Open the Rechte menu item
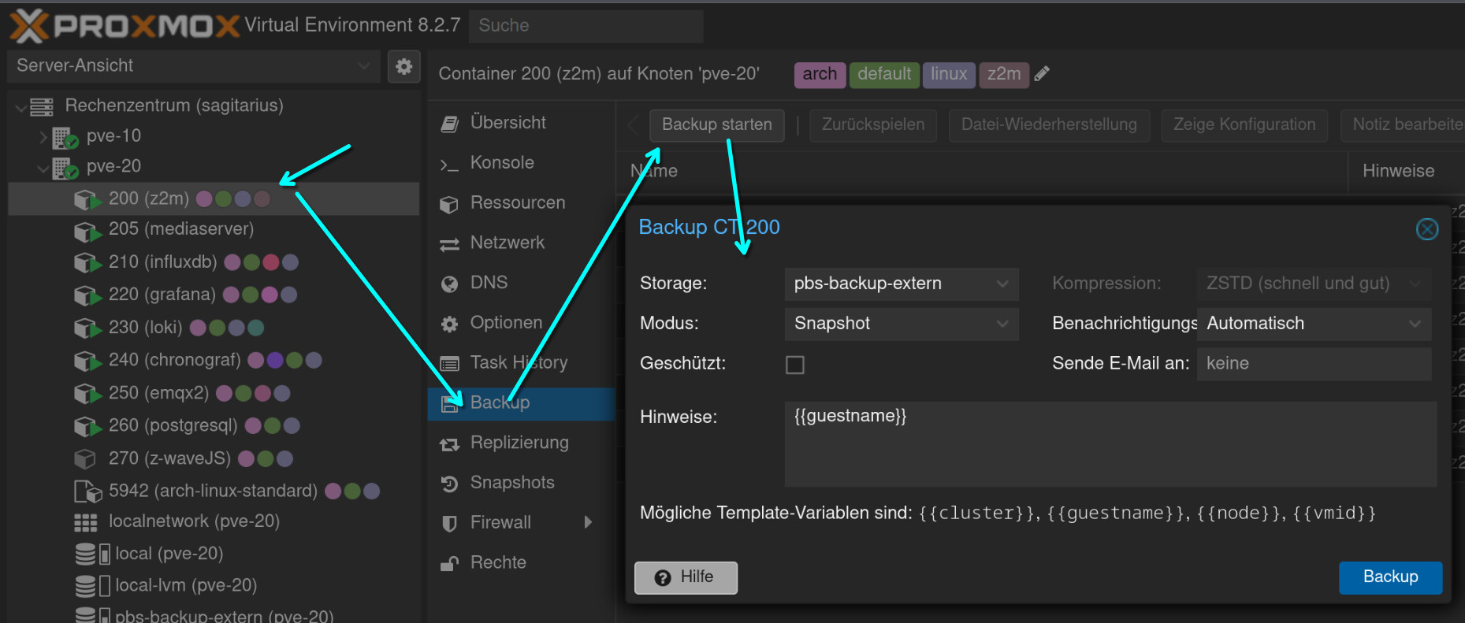The image size is (1465, 623). click(521, 563)
